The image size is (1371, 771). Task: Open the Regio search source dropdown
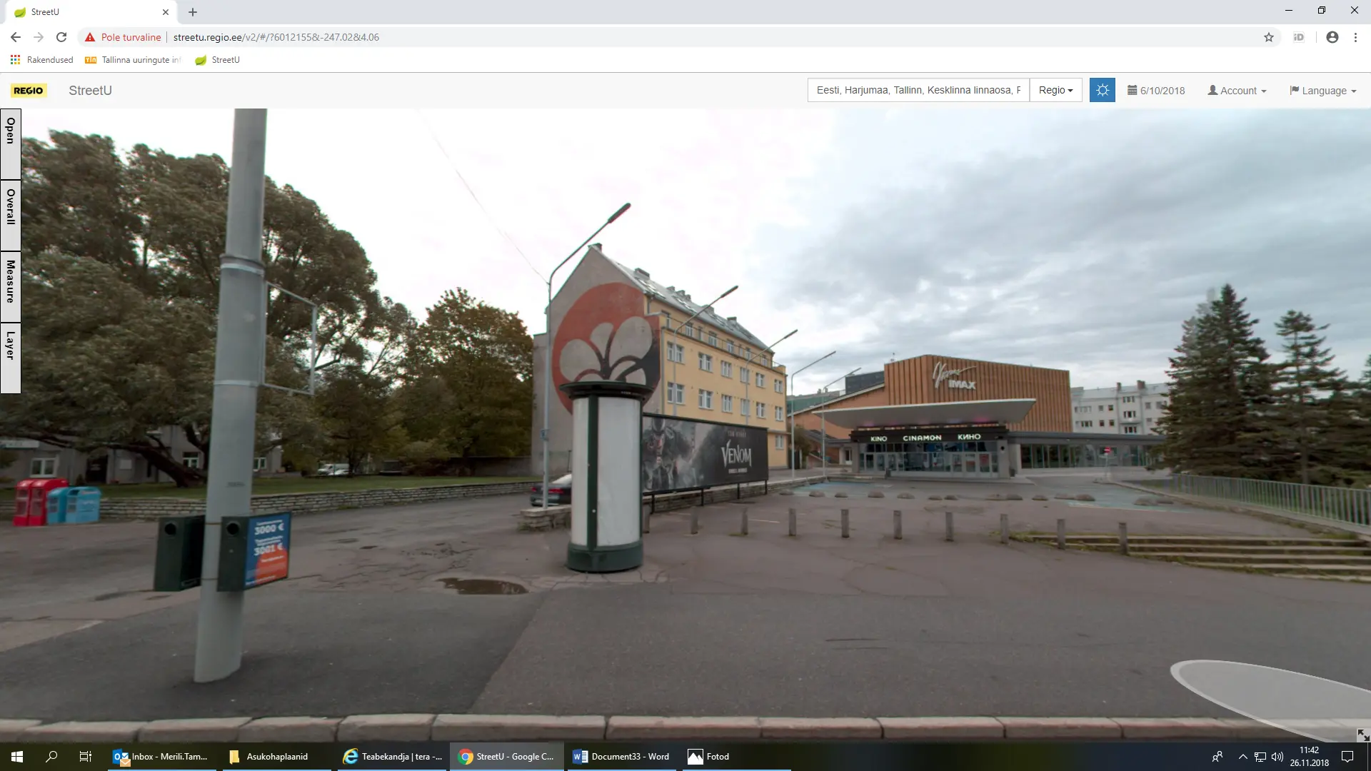click(1055, 90)
